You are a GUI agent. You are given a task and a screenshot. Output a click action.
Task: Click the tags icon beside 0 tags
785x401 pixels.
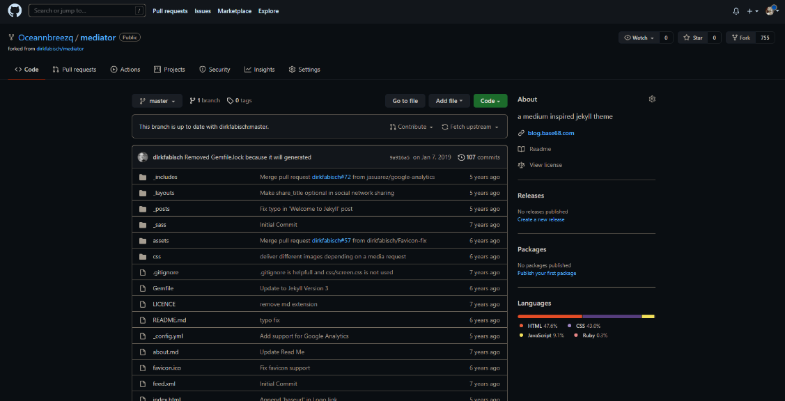coord(231,101)
